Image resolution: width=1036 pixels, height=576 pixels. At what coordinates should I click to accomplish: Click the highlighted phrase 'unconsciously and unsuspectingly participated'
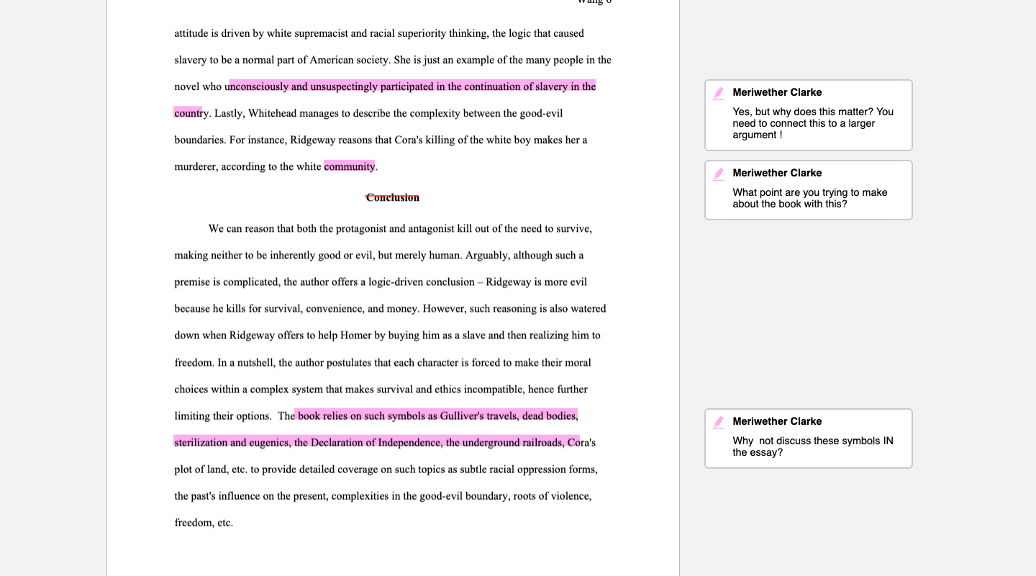tap(330, 86)
